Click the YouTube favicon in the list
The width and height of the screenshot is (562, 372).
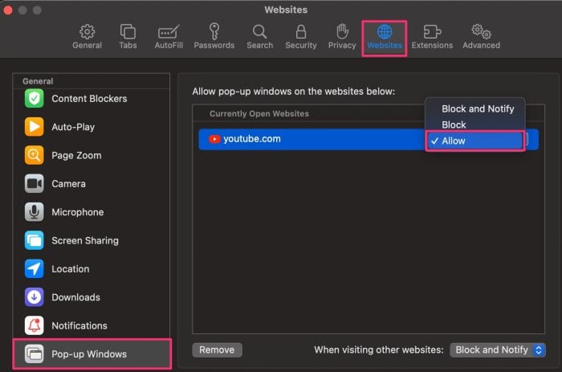(214, 139)
